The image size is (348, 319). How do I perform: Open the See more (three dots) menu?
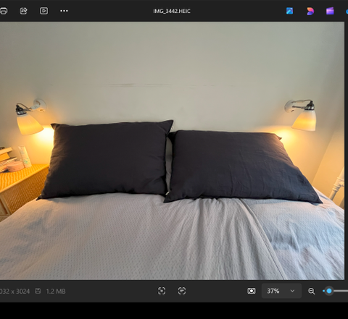tap(64, 11)
